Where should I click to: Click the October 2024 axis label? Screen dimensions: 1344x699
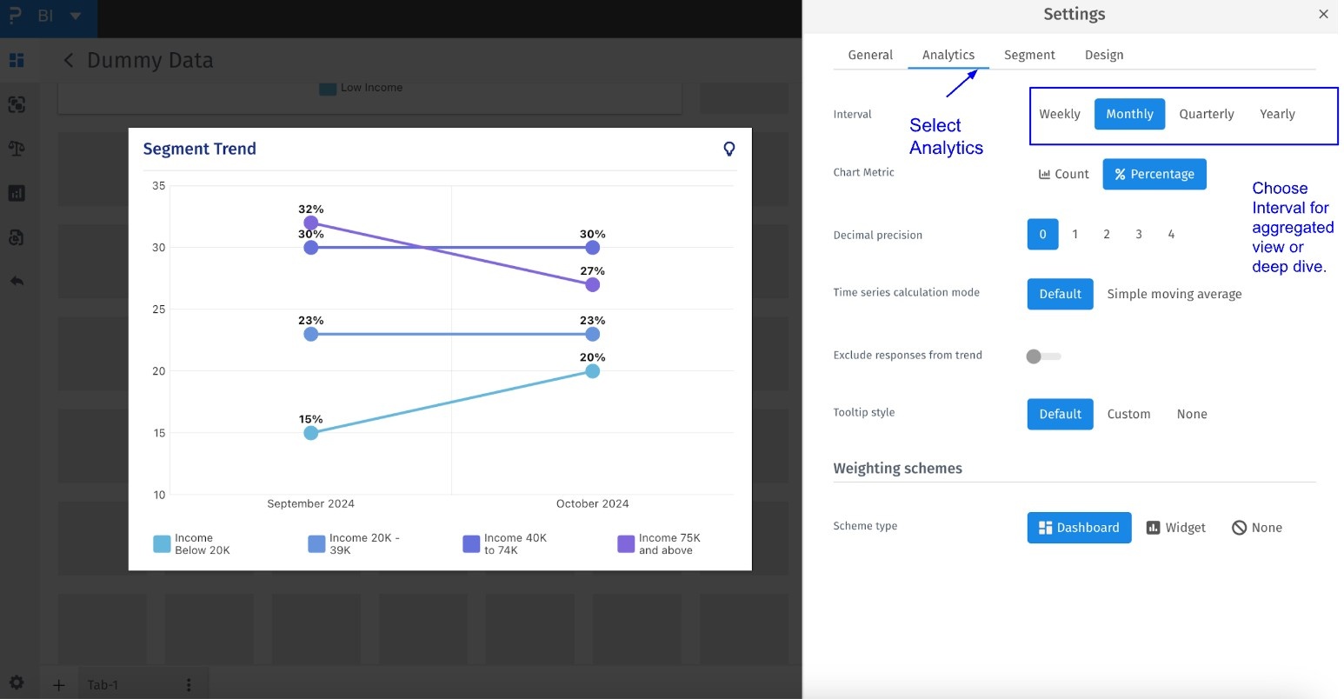[x=593, y=503]
